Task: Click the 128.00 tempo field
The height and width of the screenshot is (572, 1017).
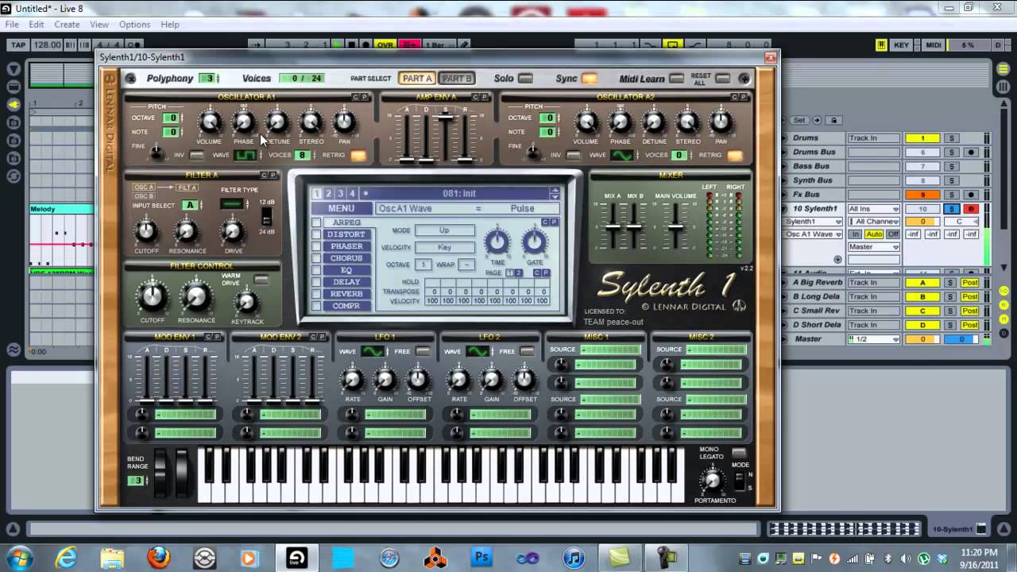Action: tap(47, 45)
